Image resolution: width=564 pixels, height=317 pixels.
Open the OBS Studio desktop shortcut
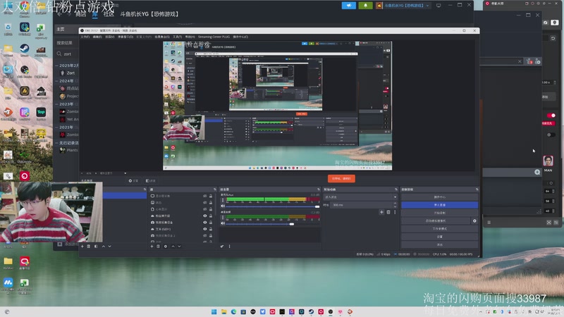(25, 72)
